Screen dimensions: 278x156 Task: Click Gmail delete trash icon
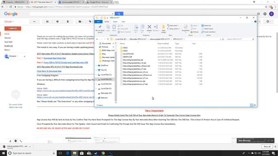click(x=68, y=22)
